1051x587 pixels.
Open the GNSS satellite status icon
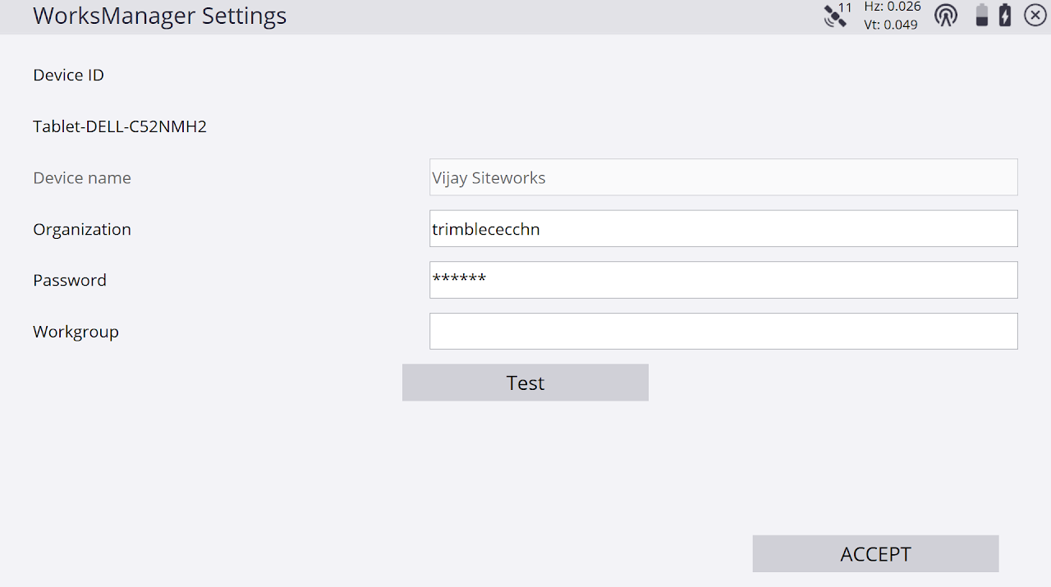[835, 17]
